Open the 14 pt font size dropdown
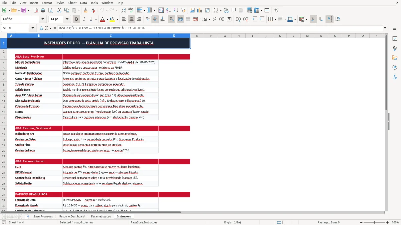This screenshot has height=225, width=401. click(x=67, y=19)
